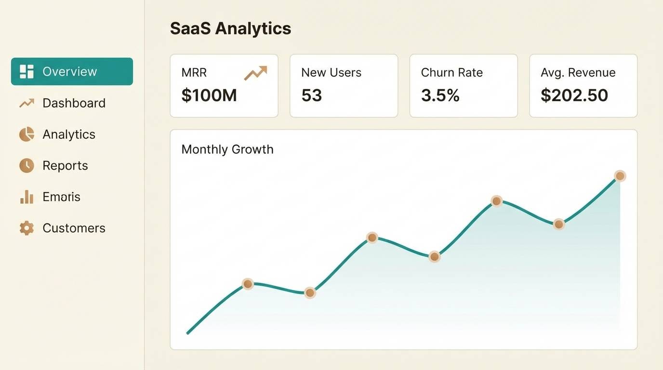Select the first data point on the chart
The image size is (663, 370).
(x=248, y=284)
